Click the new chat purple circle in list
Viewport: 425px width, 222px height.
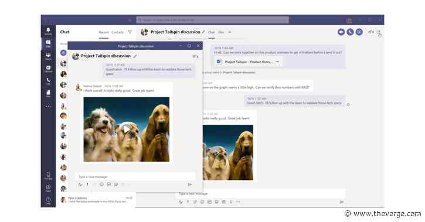(x=63, y=53)
